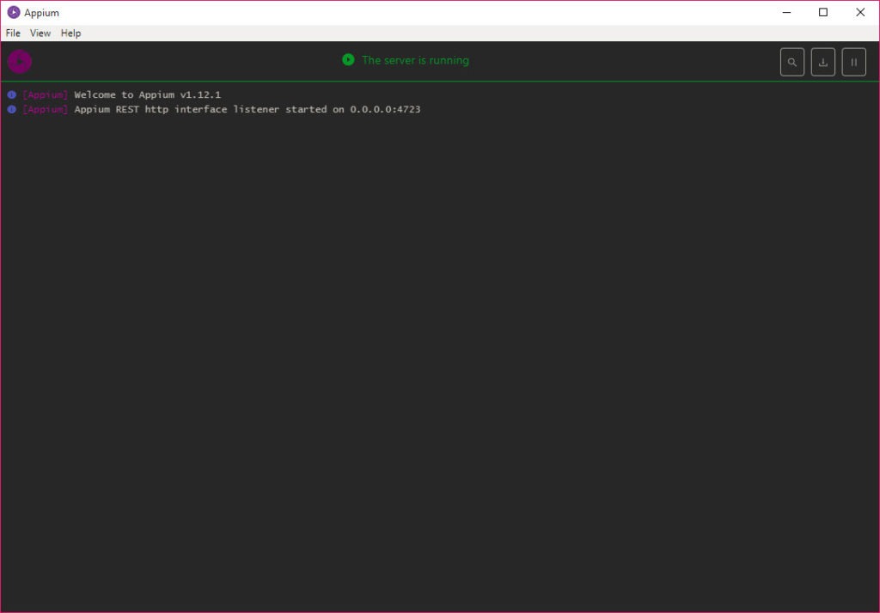Open the View menu
880x613 pixels.
(x=40, y=33)
